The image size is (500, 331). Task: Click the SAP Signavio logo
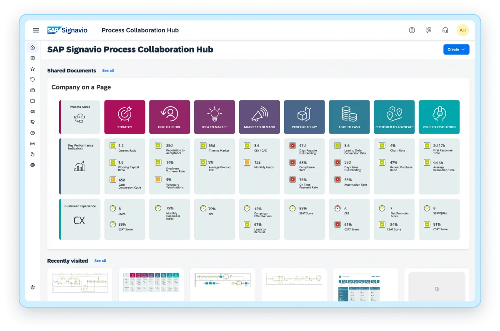pos(67,30)
